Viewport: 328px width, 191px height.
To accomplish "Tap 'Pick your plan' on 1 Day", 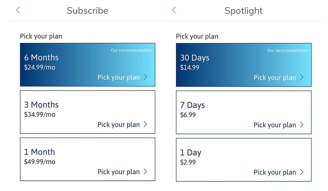I will point(275,172).
